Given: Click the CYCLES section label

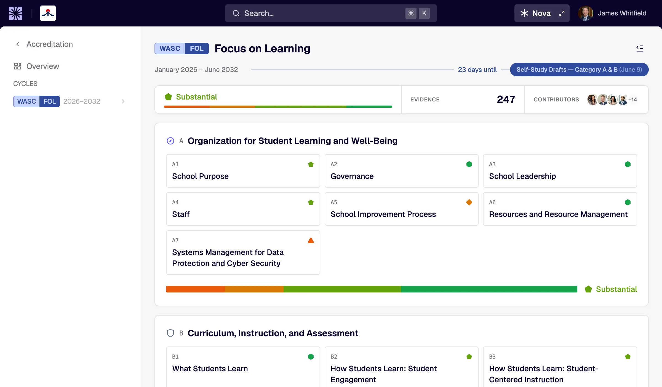Looking at the screenshot, I should [x=25, y=84].
